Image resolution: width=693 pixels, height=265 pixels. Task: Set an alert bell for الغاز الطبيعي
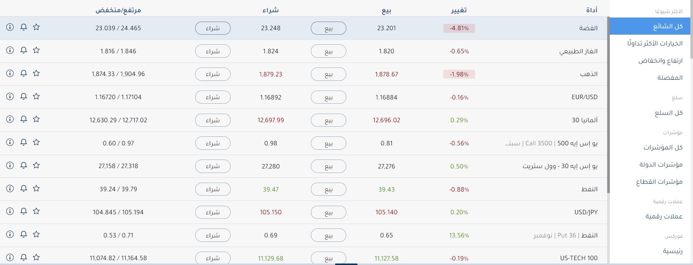tap(24, 50)
